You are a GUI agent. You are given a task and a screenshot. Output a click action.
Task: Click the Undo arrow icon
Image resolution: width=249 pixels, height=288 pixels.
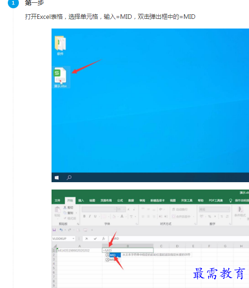tap(61, 230)
